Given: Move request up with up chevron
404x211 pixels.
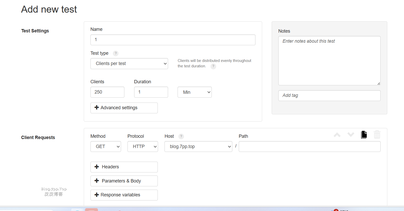Looking at the screenshot, I should (337, 135).
